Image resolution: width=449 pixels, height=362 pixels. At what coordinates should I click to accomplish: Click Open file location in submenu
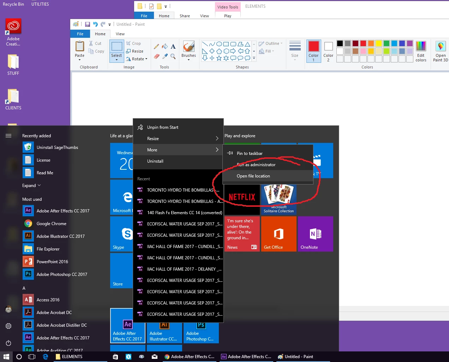tap(268, 176)
